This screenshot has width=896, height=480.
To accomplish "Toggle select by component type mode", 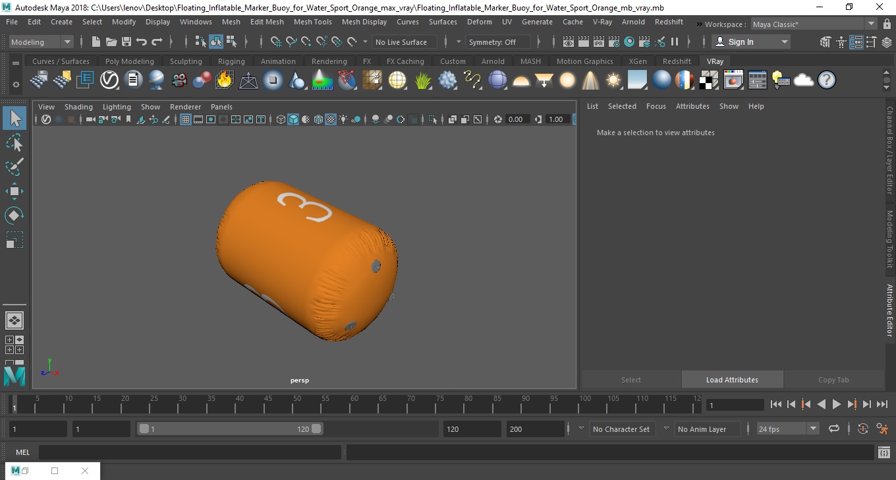I will [231, 42].
